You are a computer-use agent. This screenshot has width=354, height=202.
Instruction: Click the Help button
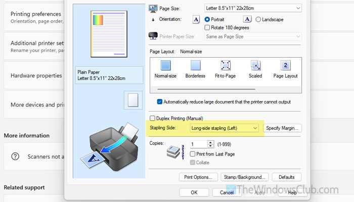292,192
